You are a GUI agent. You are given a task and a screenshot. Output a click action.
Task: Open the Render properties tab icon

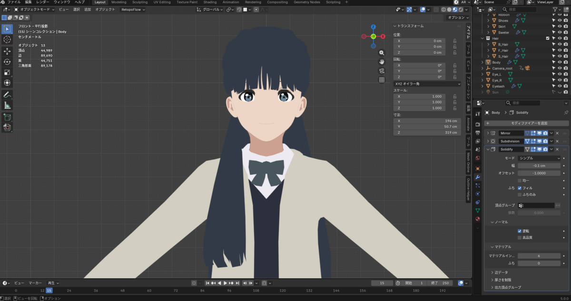pos(478,125)
